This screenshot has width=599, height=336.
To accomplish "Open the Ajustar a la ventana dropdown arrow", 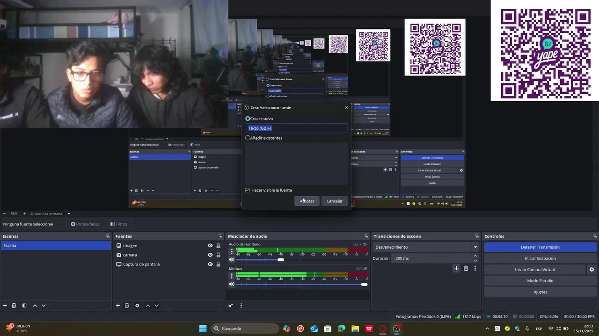I will click(69, 214).
